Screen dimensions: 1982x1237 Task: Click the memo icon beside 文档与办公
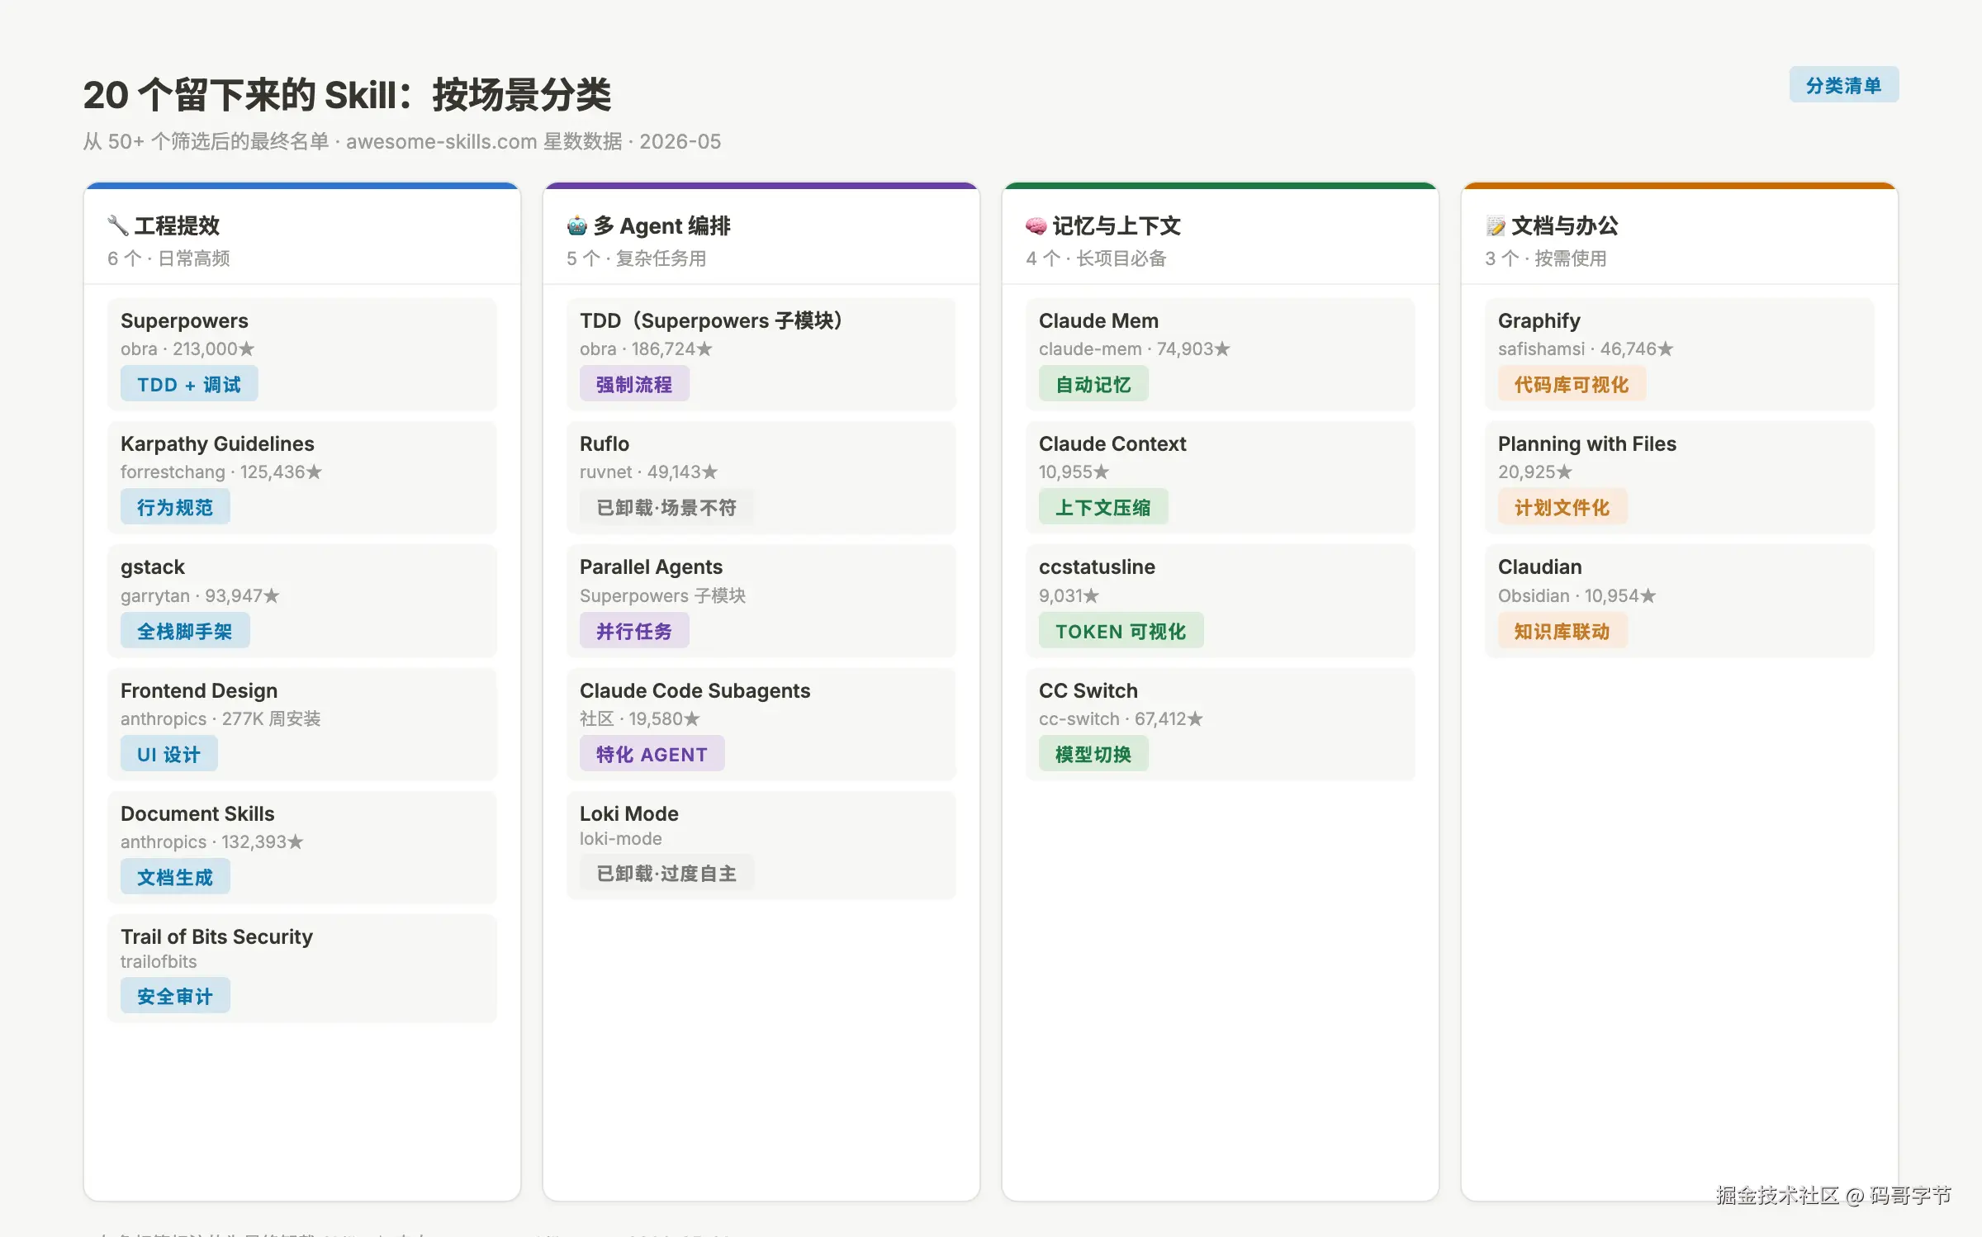1496,225
